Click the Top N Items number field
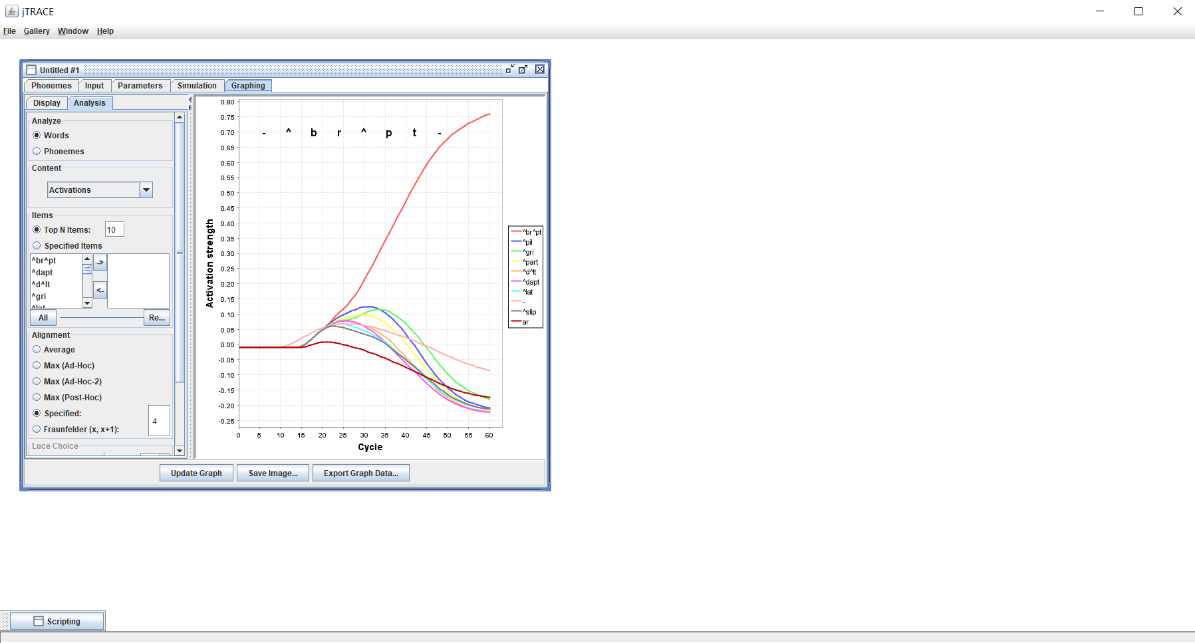The height and width of the screenshot is (643, 1195). pyautogui.click(x=114, y=229)
